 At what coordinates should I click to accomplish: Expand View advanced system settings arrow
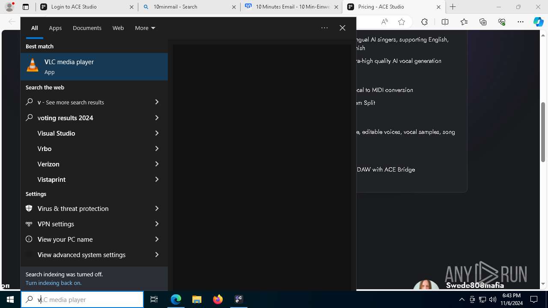click(157, 255)
